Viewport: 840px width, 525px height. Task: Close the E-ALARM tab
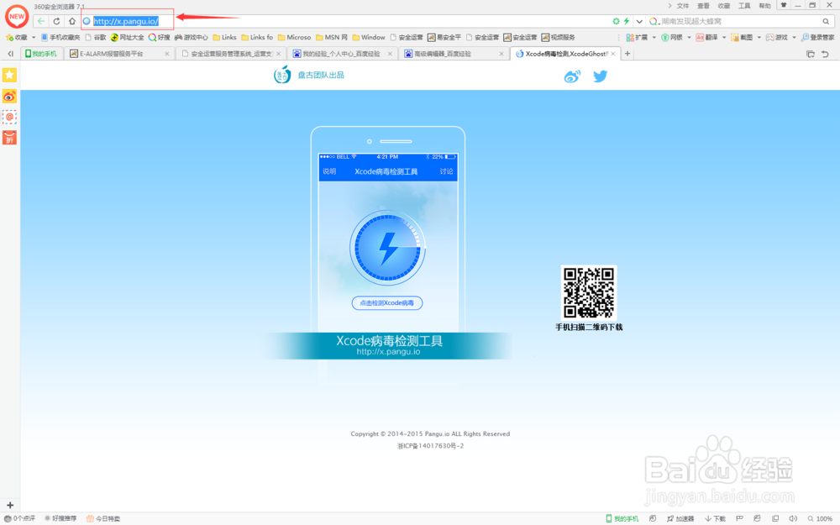[x=166, y=54]
